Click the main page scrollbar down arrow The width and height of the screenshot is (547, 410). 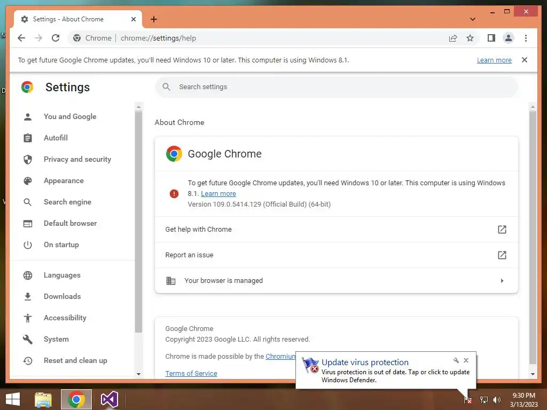point(533,374)
